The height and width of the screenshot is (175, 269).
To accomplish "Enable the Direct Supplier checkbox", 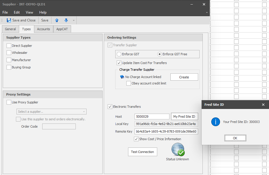I will 9,46.
